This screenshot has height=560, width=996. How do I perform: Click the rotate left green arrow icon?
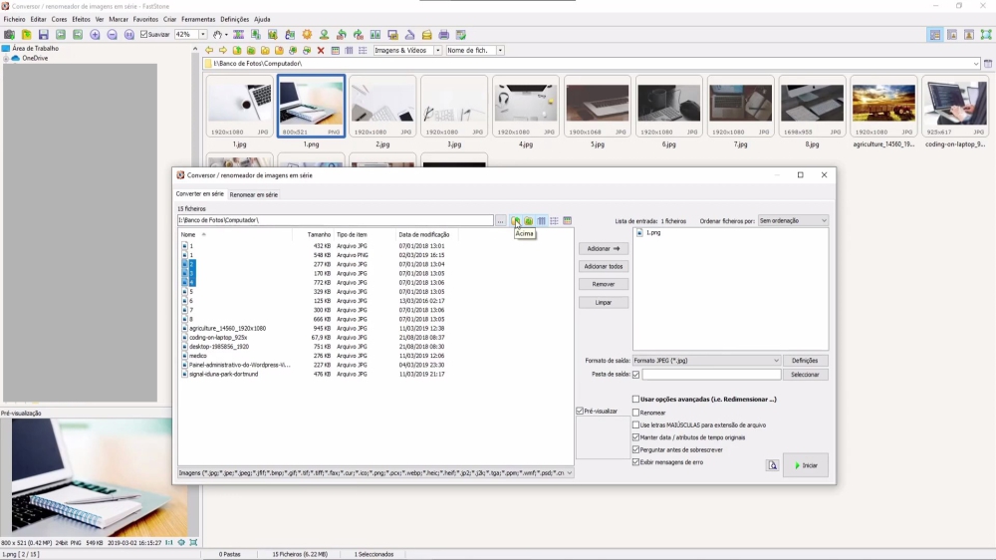pos(341,34)
